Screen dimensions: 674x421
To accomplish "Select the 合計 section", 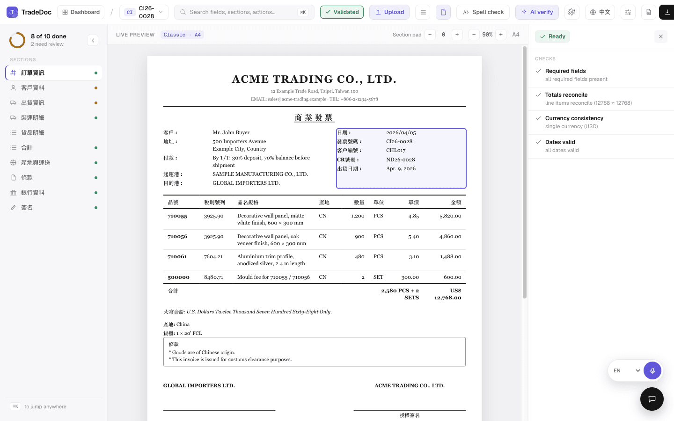I will point(54,148).
